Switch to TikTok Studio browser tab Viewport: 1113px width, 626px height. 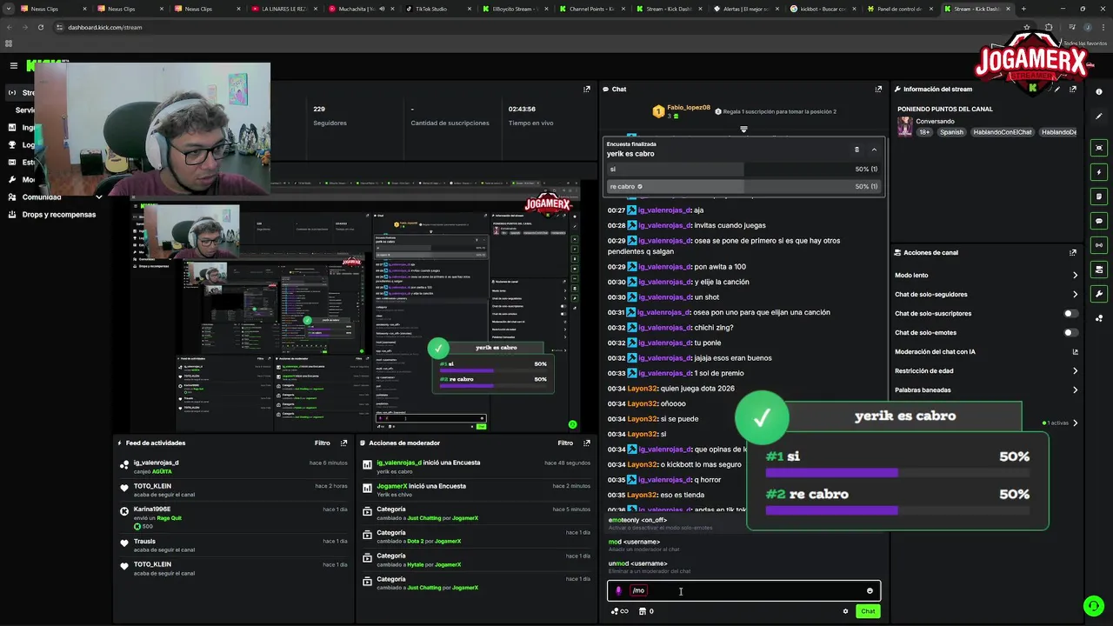(x=439, y=9)
